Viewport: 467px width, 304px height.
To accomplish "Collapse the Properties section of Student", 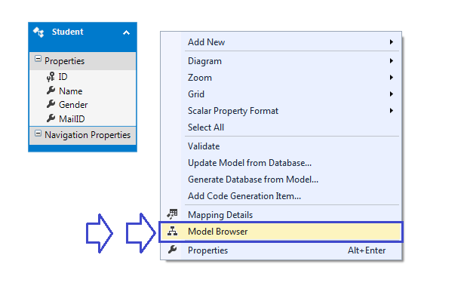I will (x=38, y=60).
